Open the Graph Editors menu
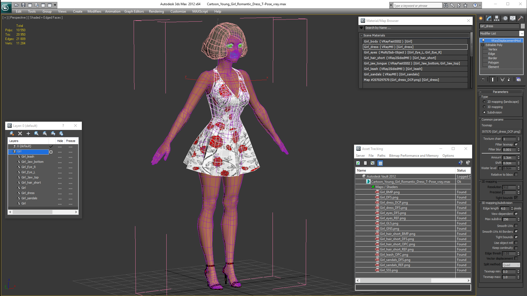This screenshot has height=296, width=527. [x=134, y=12]
